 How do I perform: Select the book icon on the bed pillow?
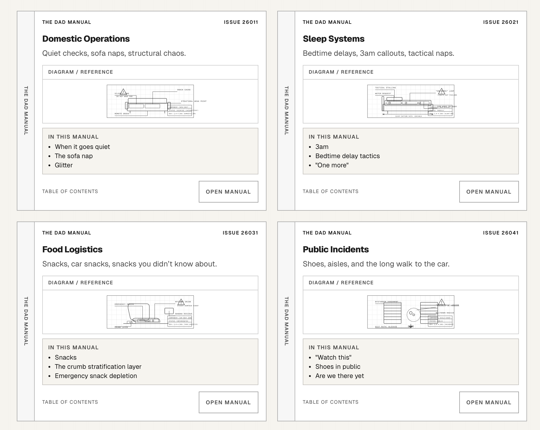(x=389, y=103)
